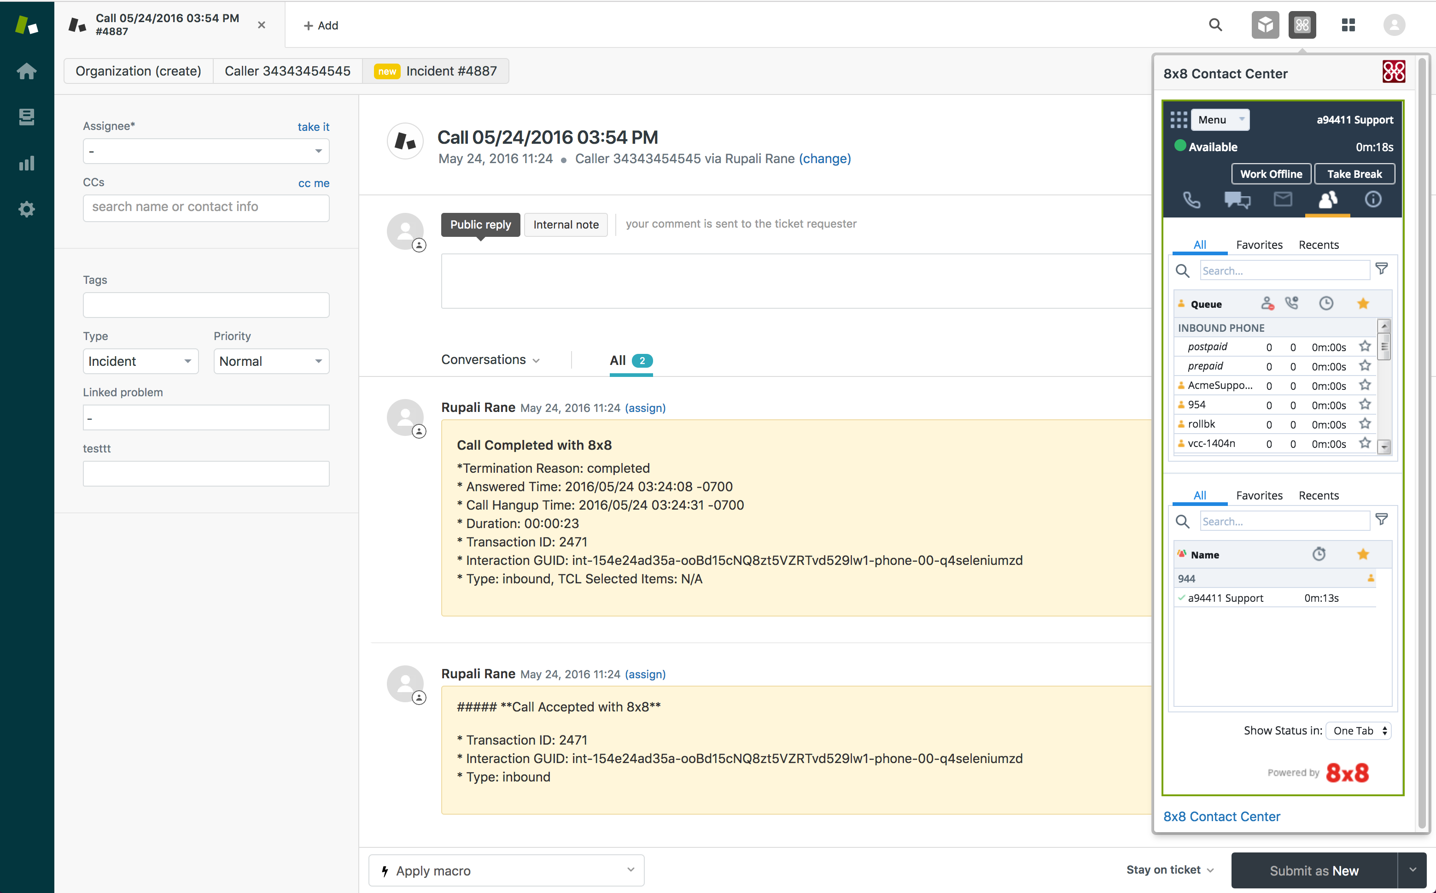This screenshot has height=893, width=1436.
Task: Select the Public reply comment mode
Action: 480,224
